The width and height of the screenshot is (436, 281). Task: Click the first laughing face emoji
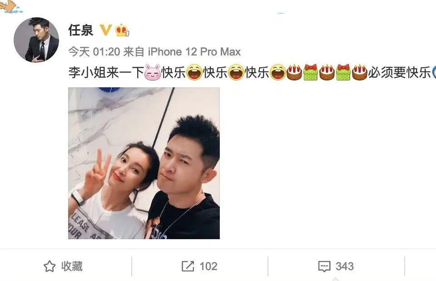[194, 72]
